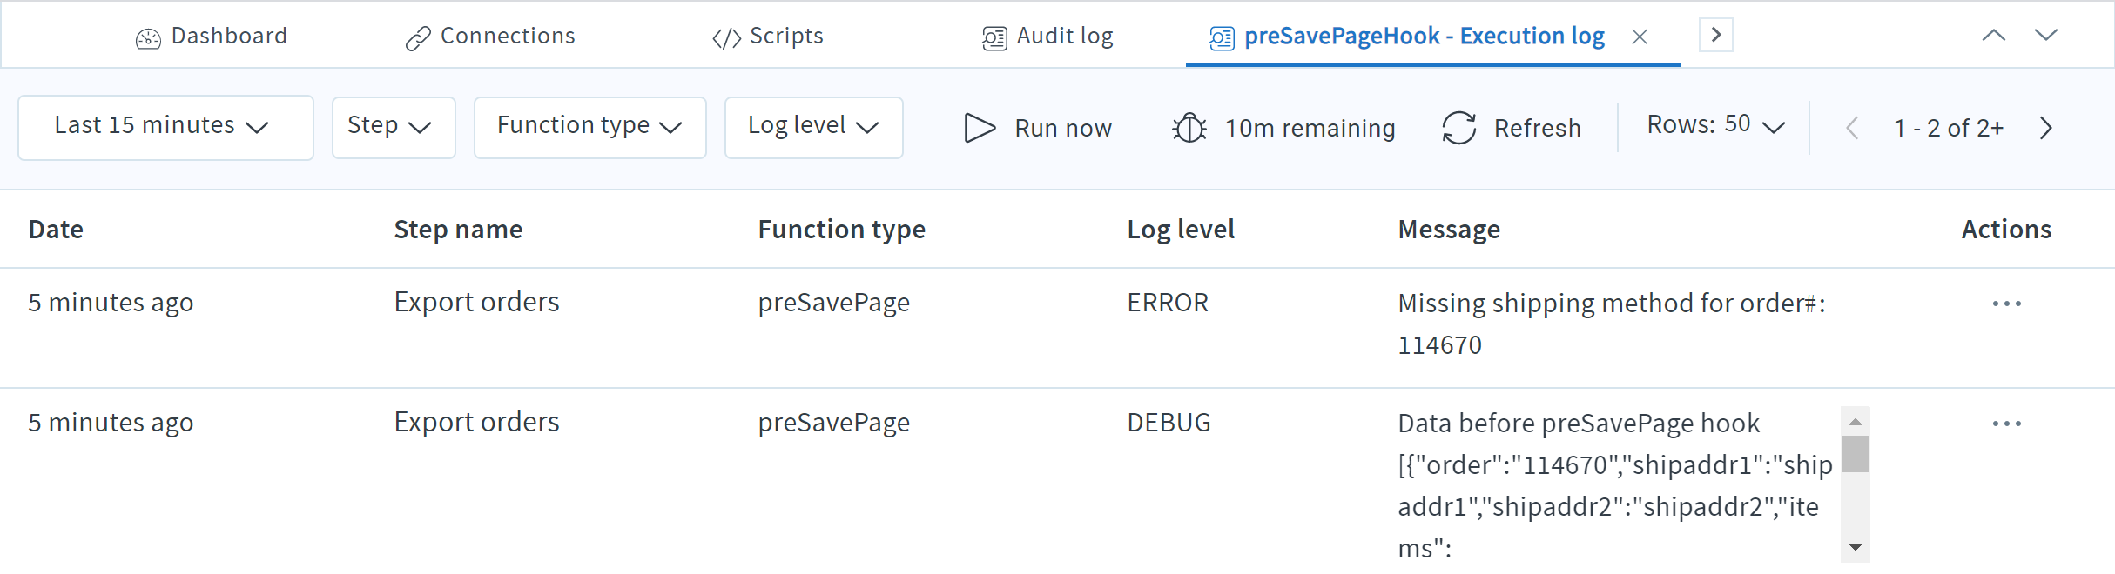Go to the previous page of logs
Screen dimensions: 2115x574
tap(1852, 128)
